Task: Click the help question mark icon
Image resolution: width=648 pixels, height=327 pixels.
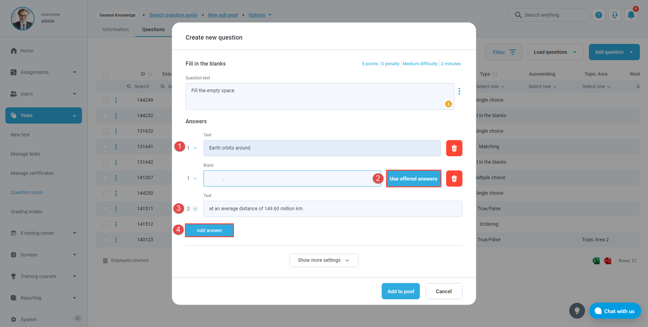Action: click(x=599, y=15)
